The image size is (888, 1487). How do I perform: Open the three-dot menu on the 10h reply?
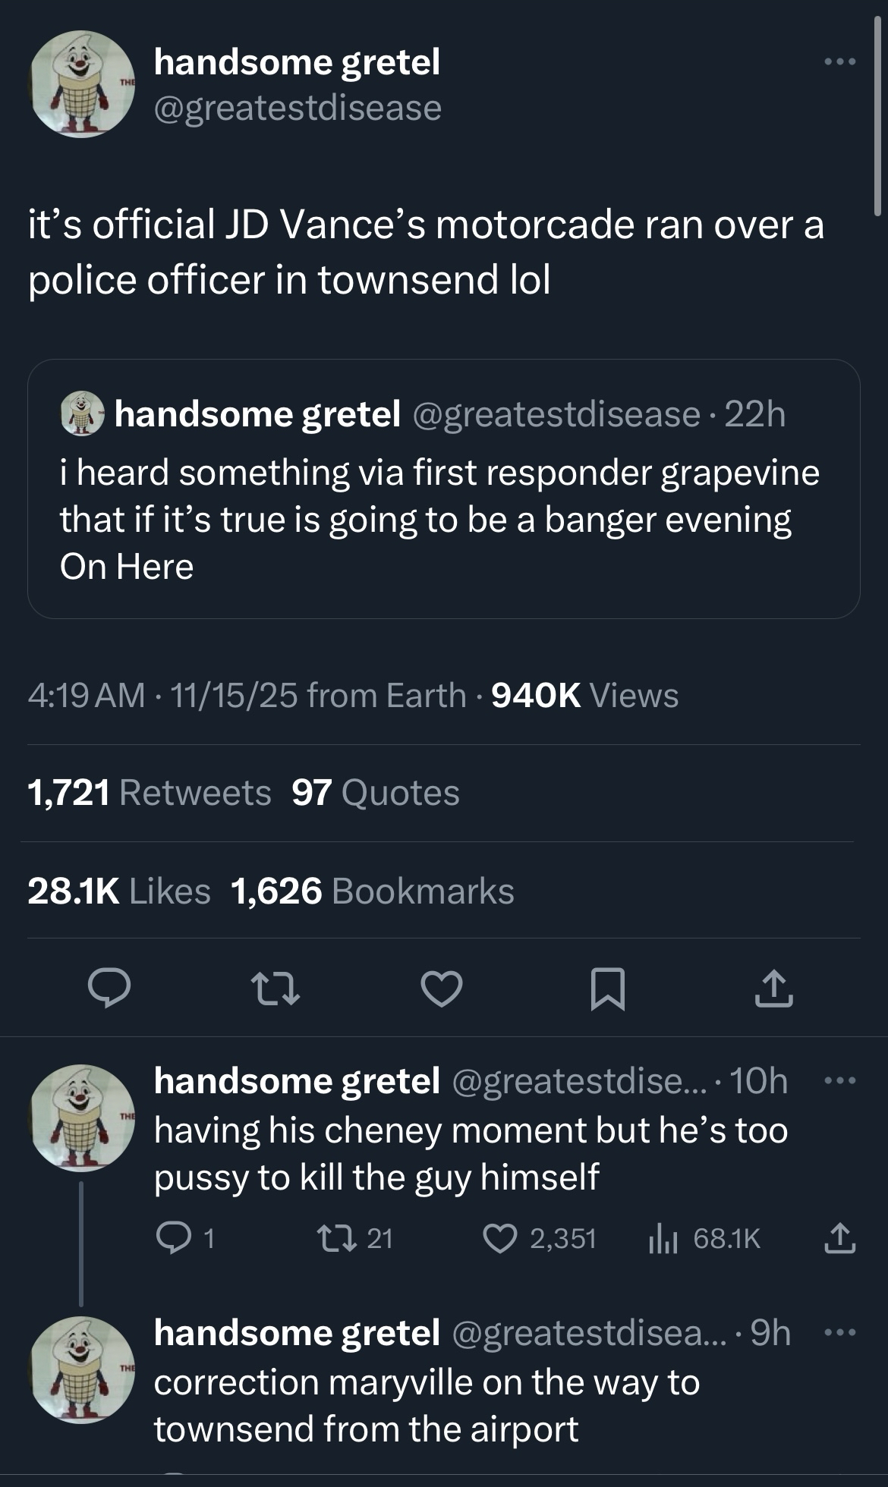[x=840, y=1080]
